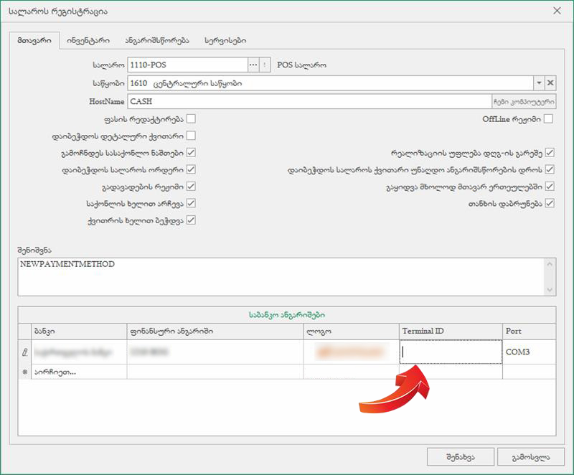Close the სალაროს რეგისტრაცია dialog

point(557,11)
